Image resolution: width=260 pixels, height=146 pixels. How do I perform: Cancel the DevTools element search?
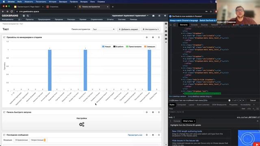pos(253,100)
